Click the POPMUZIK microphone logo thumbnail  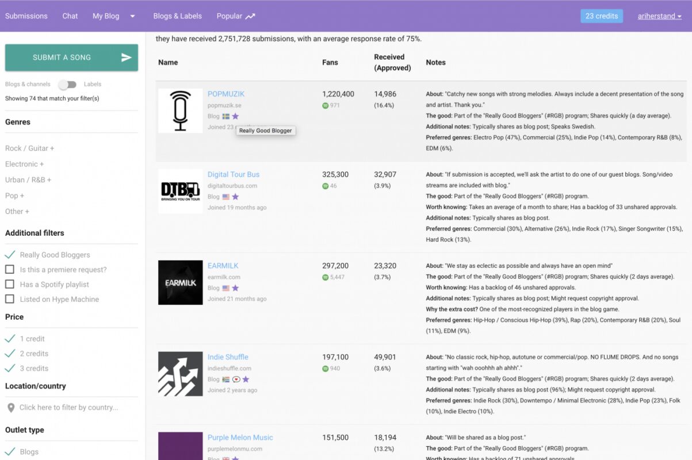(x=181, y=111)
